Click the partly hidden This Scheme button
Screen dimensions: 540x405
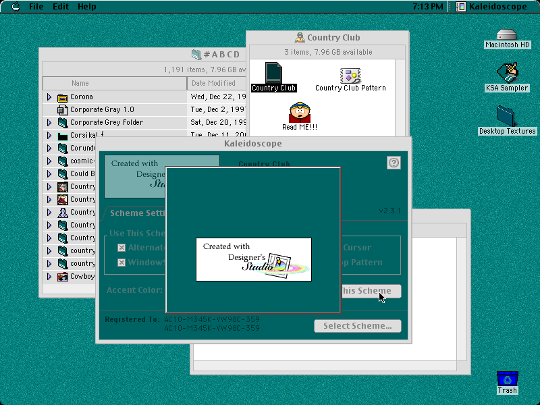coord(371,291)
